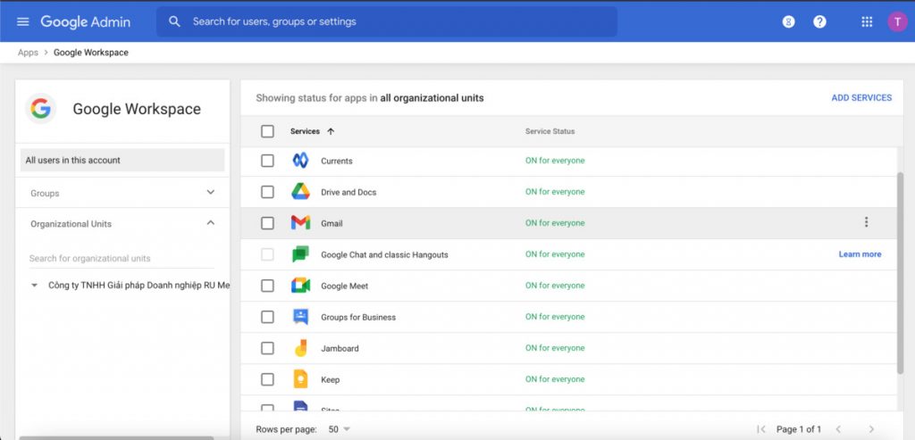Click the Jamboard icon
The image size is (915, 440).
[300, 348]
